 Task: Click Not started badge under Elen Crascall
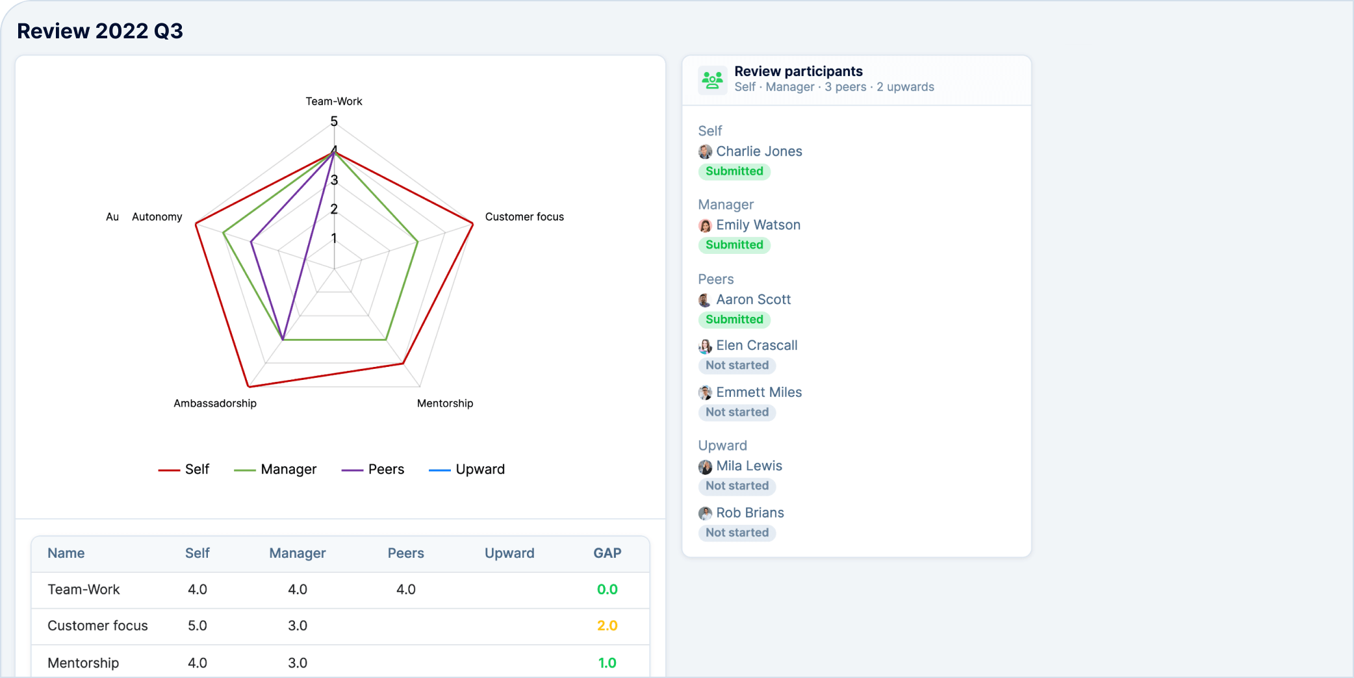pyautogui.click(x=737, y=366)
